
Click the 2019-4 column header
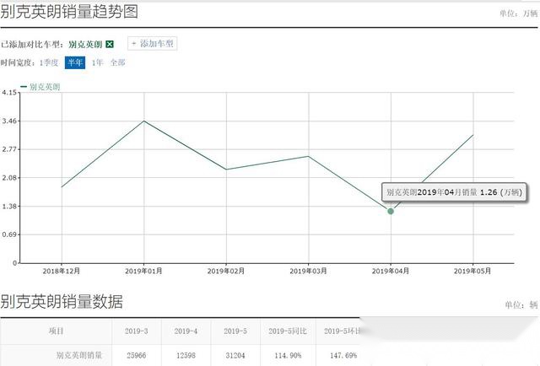(x=186, y=331)
